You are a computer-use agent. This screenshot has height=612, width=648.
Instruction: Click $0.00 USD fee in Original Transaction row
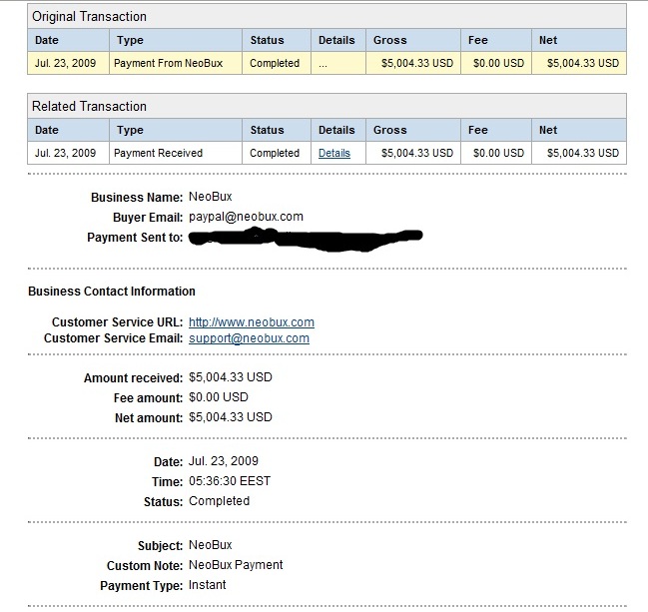[x=498, y=63]
